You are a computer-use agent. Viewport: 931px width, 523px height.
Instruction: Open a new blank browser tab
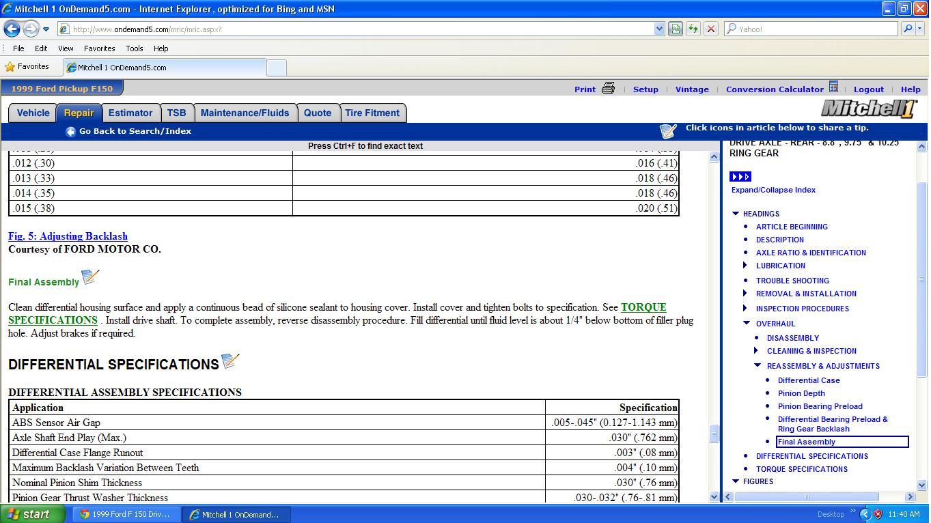coord(276,68)
